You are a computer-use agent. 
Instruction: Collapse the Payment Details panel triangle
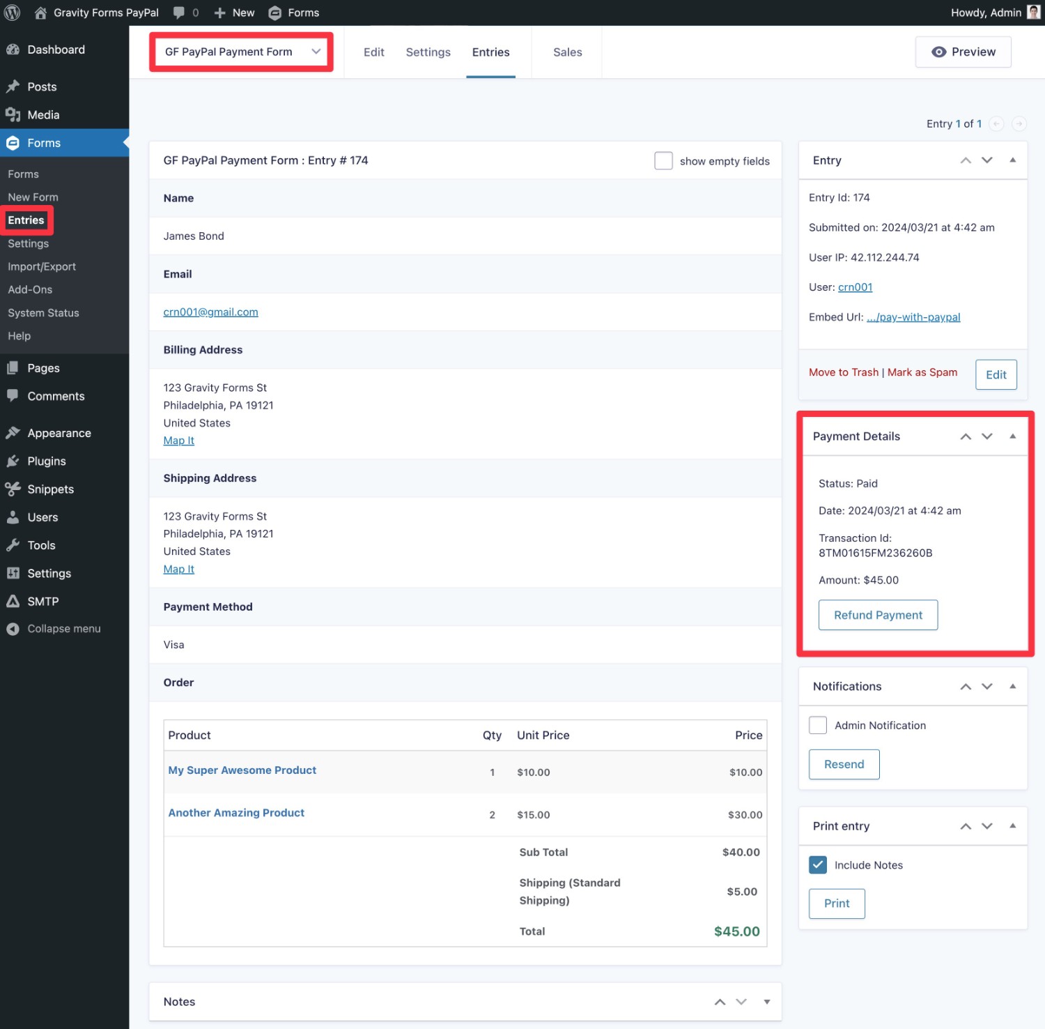tap(1013, 436)
